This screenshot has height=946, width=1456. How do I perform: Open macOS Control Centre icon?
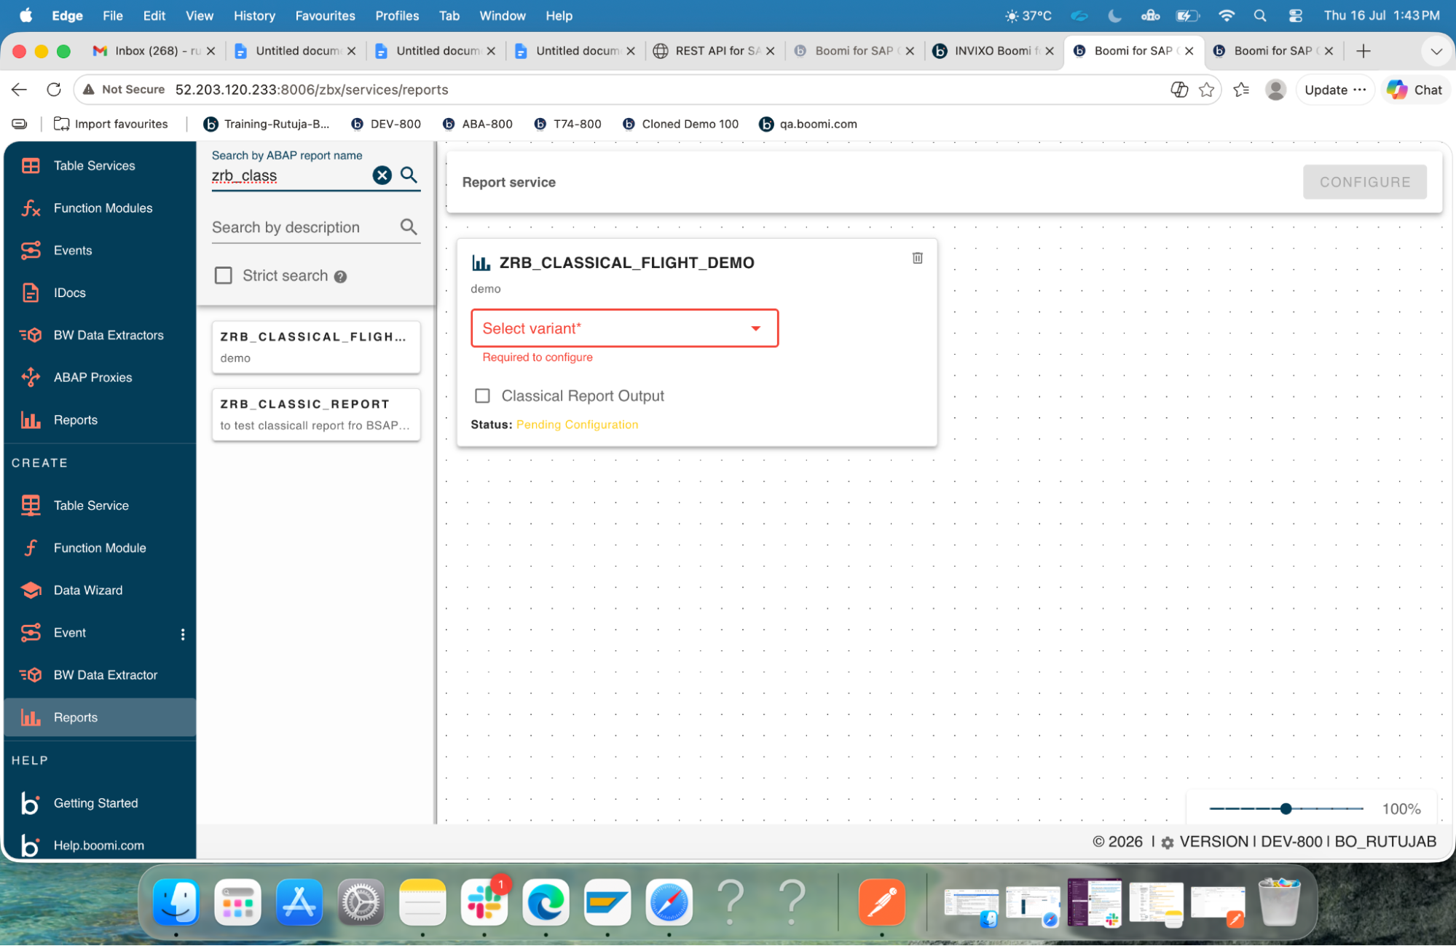(1296, 15)
